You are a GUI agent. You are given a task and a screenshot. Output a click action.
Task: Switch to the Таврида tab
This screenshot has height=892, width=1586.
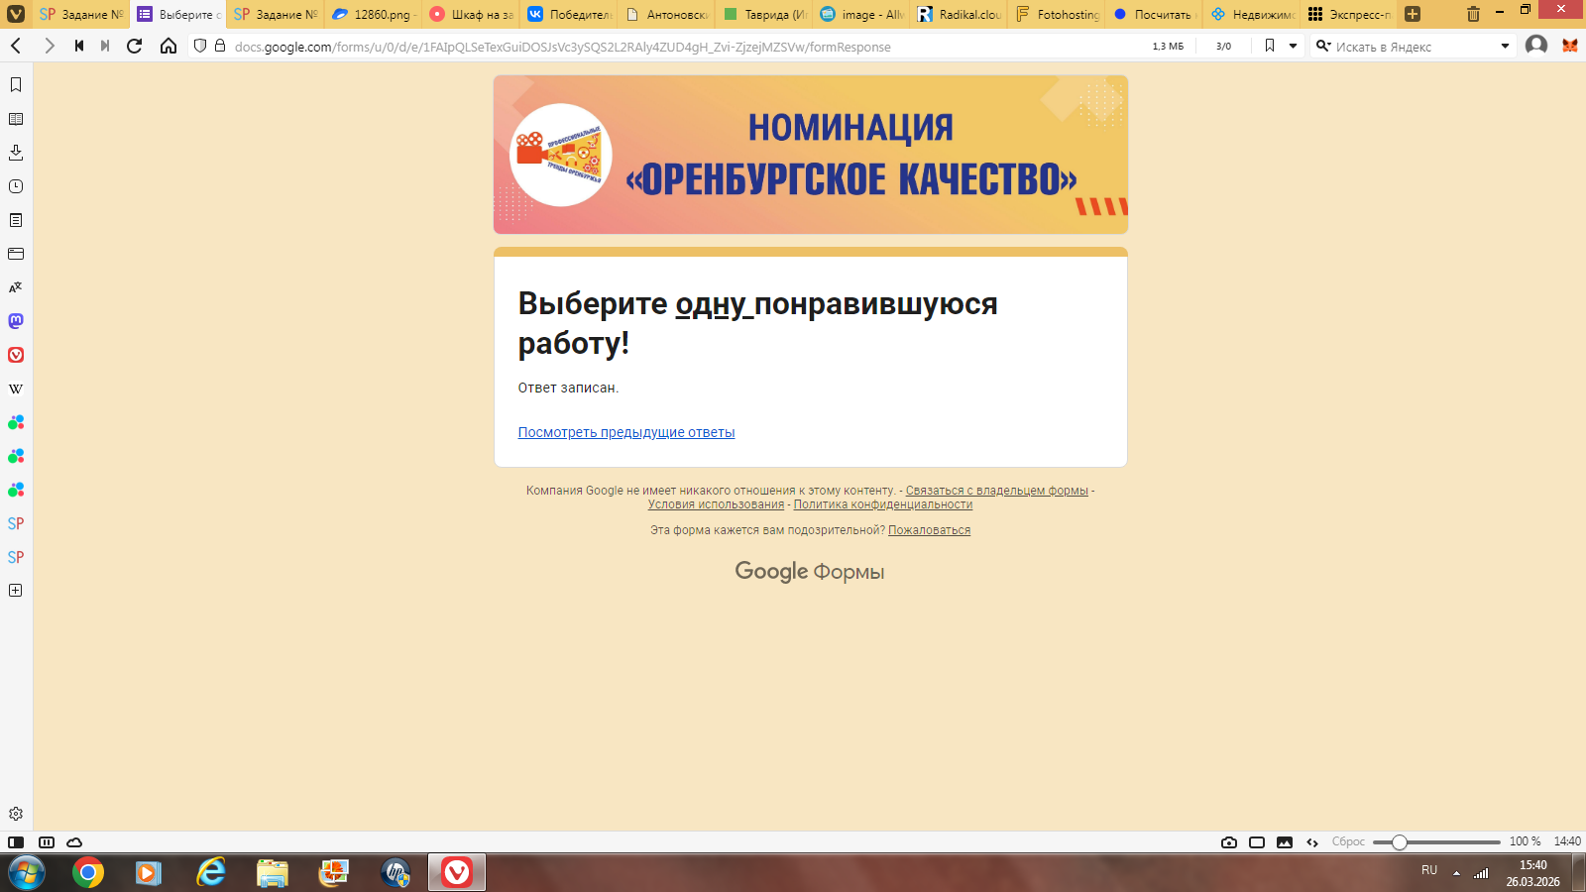pos(765,14)
